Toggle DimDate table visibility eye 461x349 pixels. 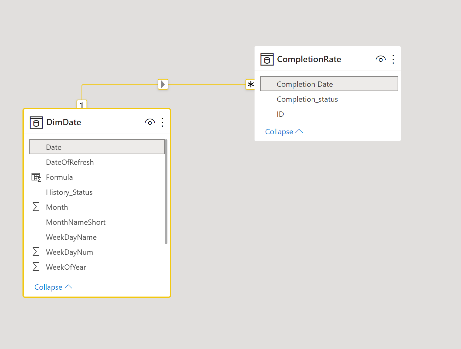pos(150,122)
